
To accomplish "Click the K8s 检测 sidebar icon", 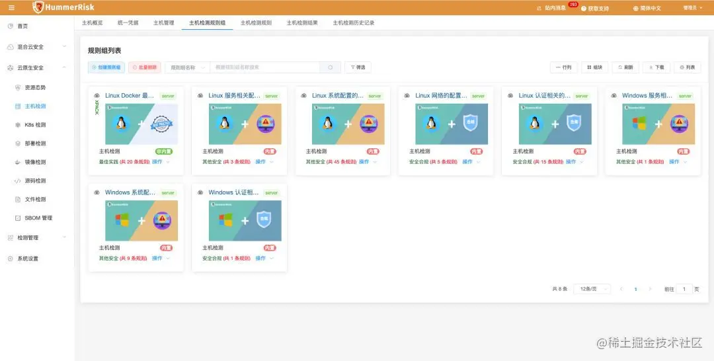I will (18, 125).
